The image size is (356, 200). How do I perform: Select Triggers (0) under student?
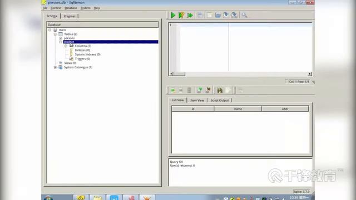pos(82,59)
